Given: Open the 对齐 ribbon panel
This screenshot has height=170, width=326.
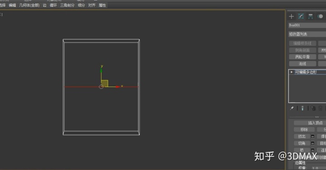Looking at the screenshot, I should pyautogui.click(x=91, y=5).
